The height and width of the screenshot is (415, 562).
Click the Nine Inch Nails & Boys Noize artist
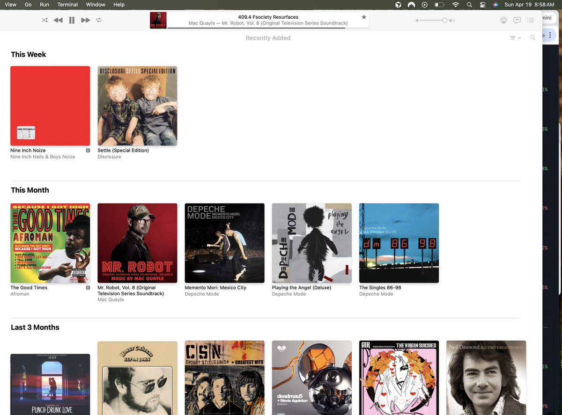43,157
